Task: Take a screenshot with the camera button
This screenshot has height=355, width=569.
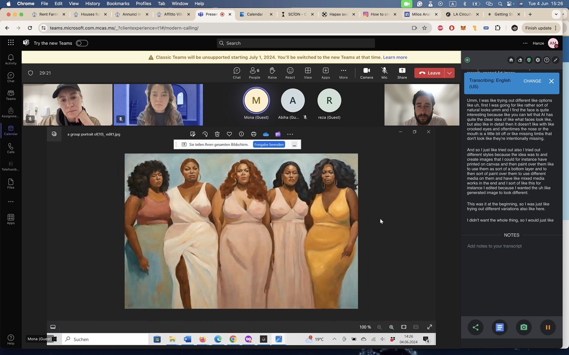Action: tap(524, 327)
